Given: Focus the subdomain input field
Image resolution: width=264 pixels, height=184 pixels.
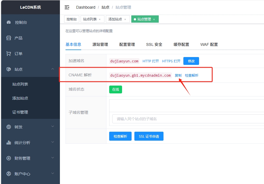Looking at the screenshot, I should pyautogui.click(x=188, y=119).
